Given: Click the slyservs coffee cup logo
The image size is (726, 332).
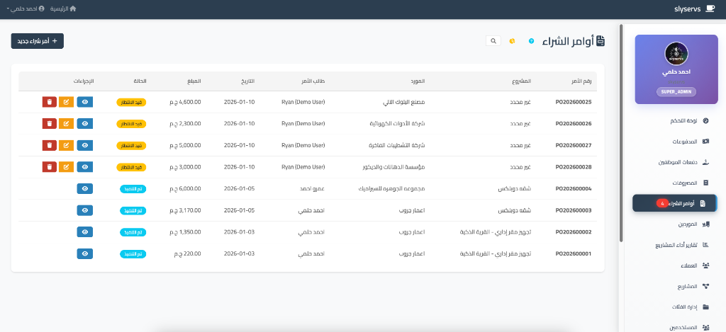Looking at the screenshot, I should [710, 8].
